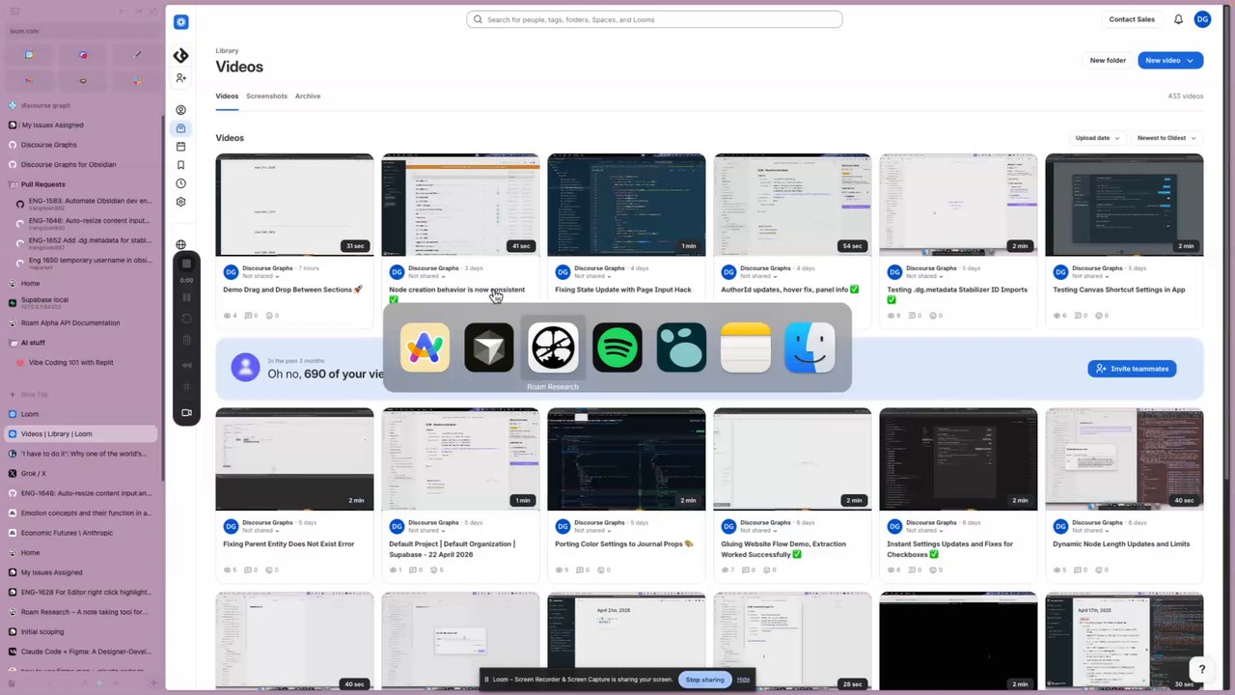
Task: Click the help question mark button
Action: pos(1201,669)
